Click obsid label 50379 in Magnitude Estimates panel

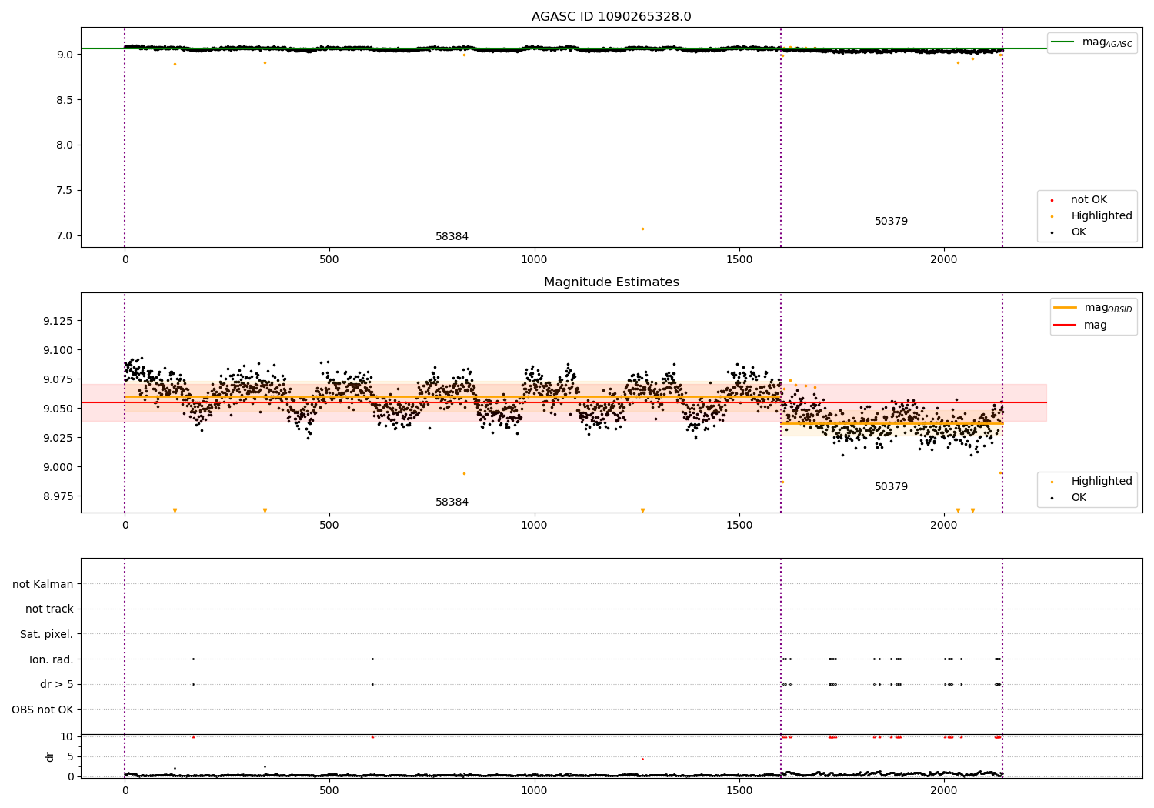(x=891, y=487)
